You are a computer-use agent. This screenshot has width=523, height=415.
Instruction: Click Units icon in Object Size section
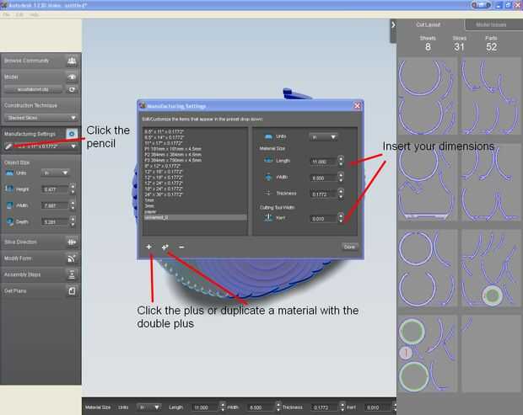[x=9, y=173]
